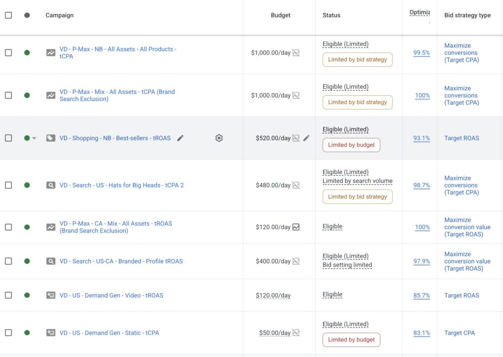
Task: Click budget chart icon for P-Max Mix tCPA budget
Action: (296, 96)
